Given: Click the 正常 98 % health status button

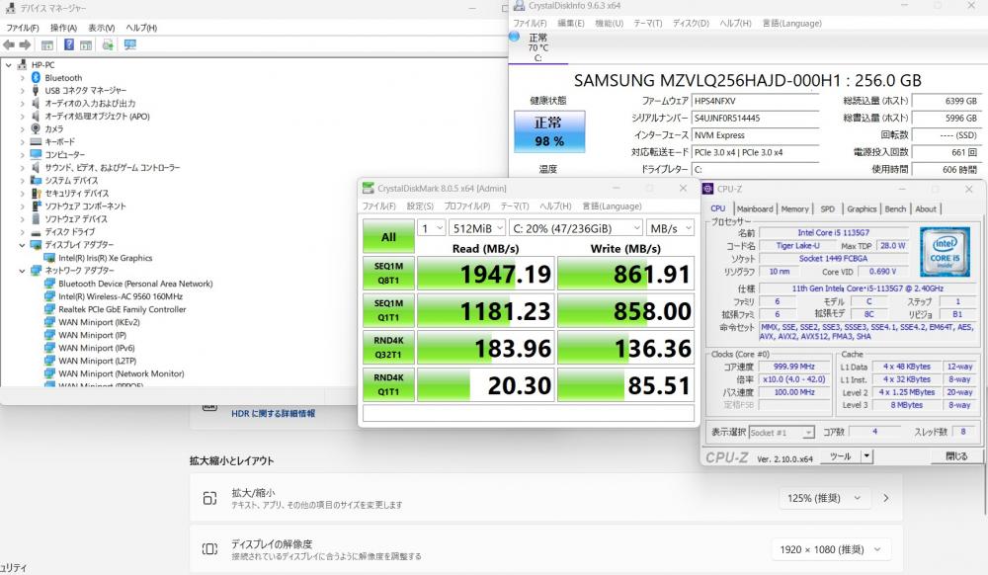Looking at the screenshot, I should point(549,131).
